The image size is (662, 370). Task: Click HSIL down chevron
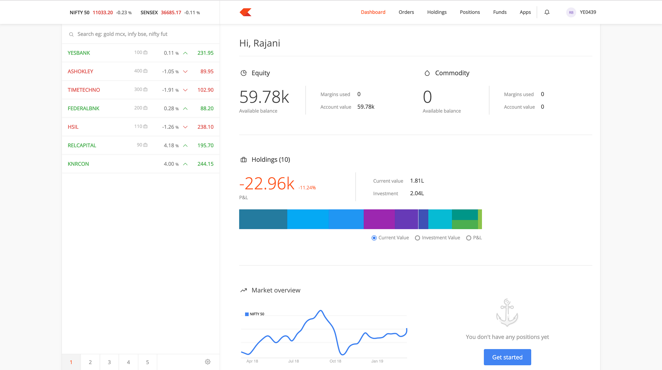pos(185,127)
